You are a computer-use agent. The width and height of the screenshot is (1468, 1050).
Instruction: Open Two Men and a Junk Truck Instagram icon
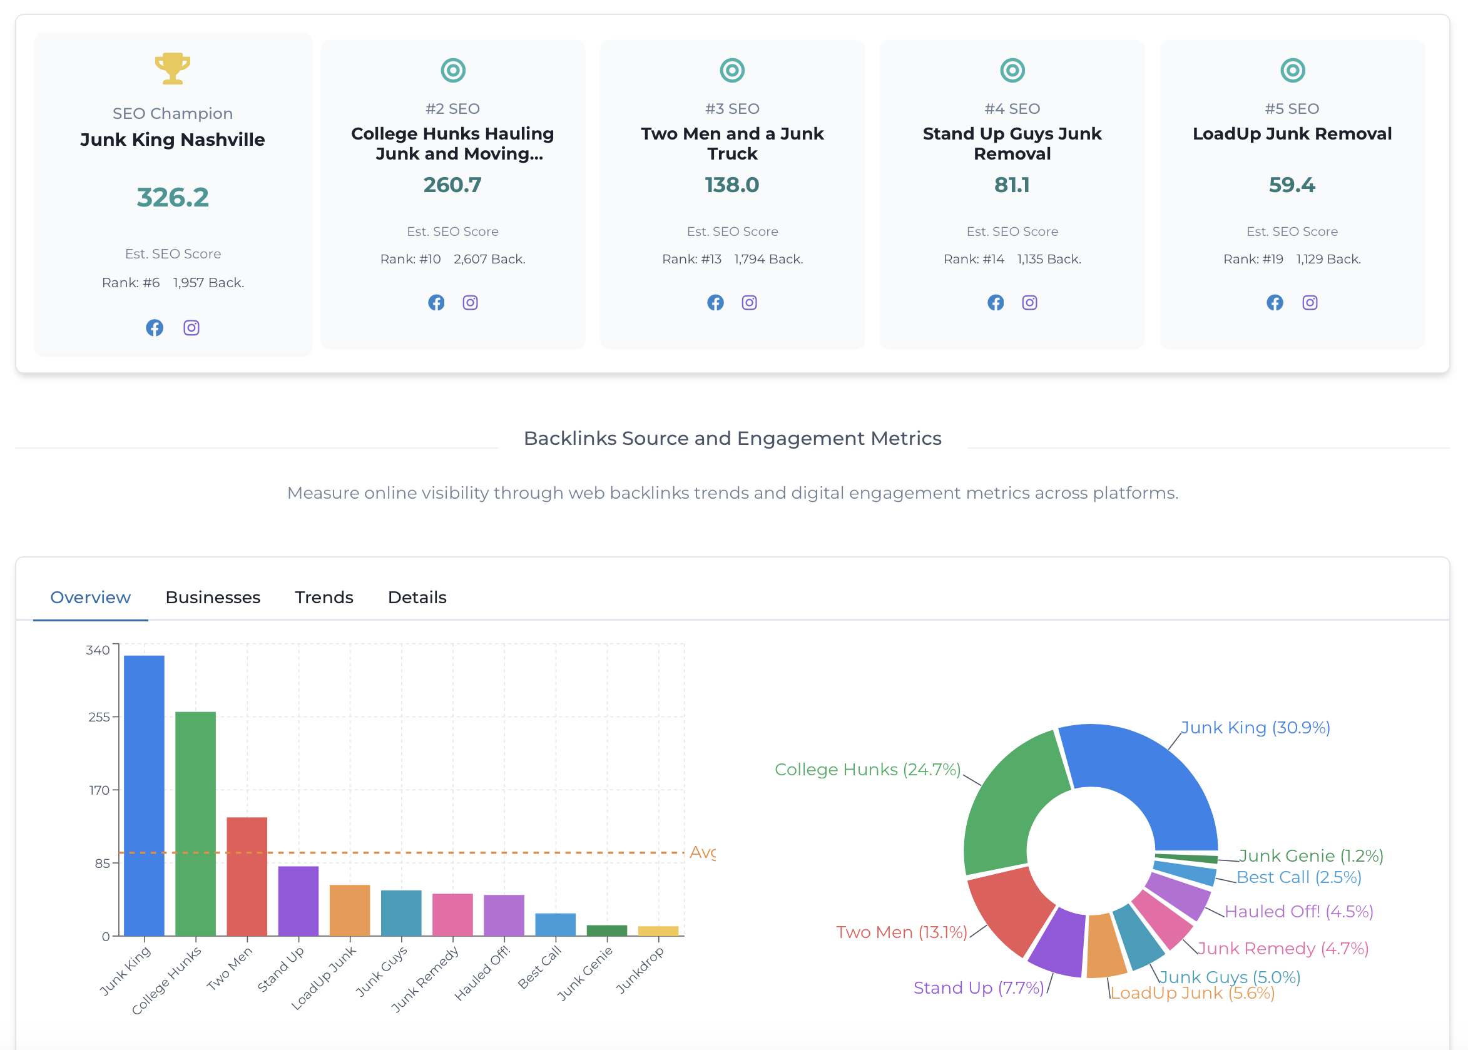click(x=749, y=303)
